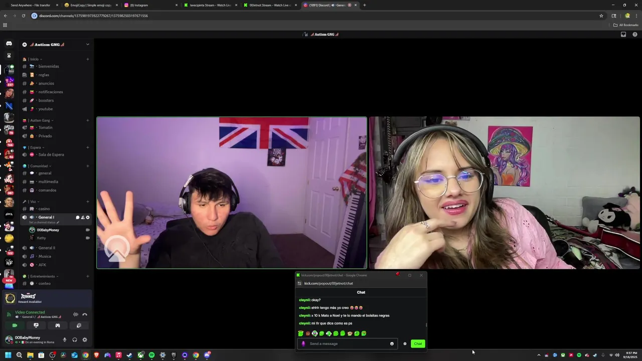Start an activity with the gamepad icon
The image size is (642, 361).
58,325
